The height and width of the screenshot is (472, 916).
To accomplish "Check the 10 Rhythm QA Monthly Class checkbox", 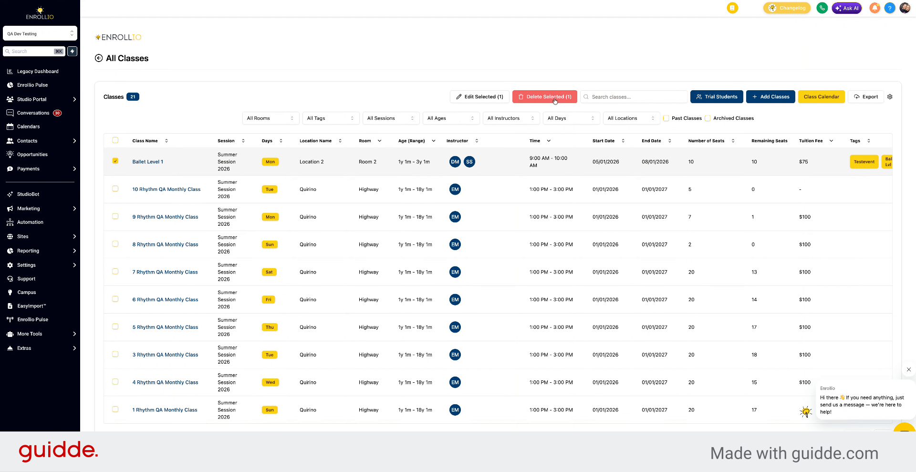I will point(115,189).
